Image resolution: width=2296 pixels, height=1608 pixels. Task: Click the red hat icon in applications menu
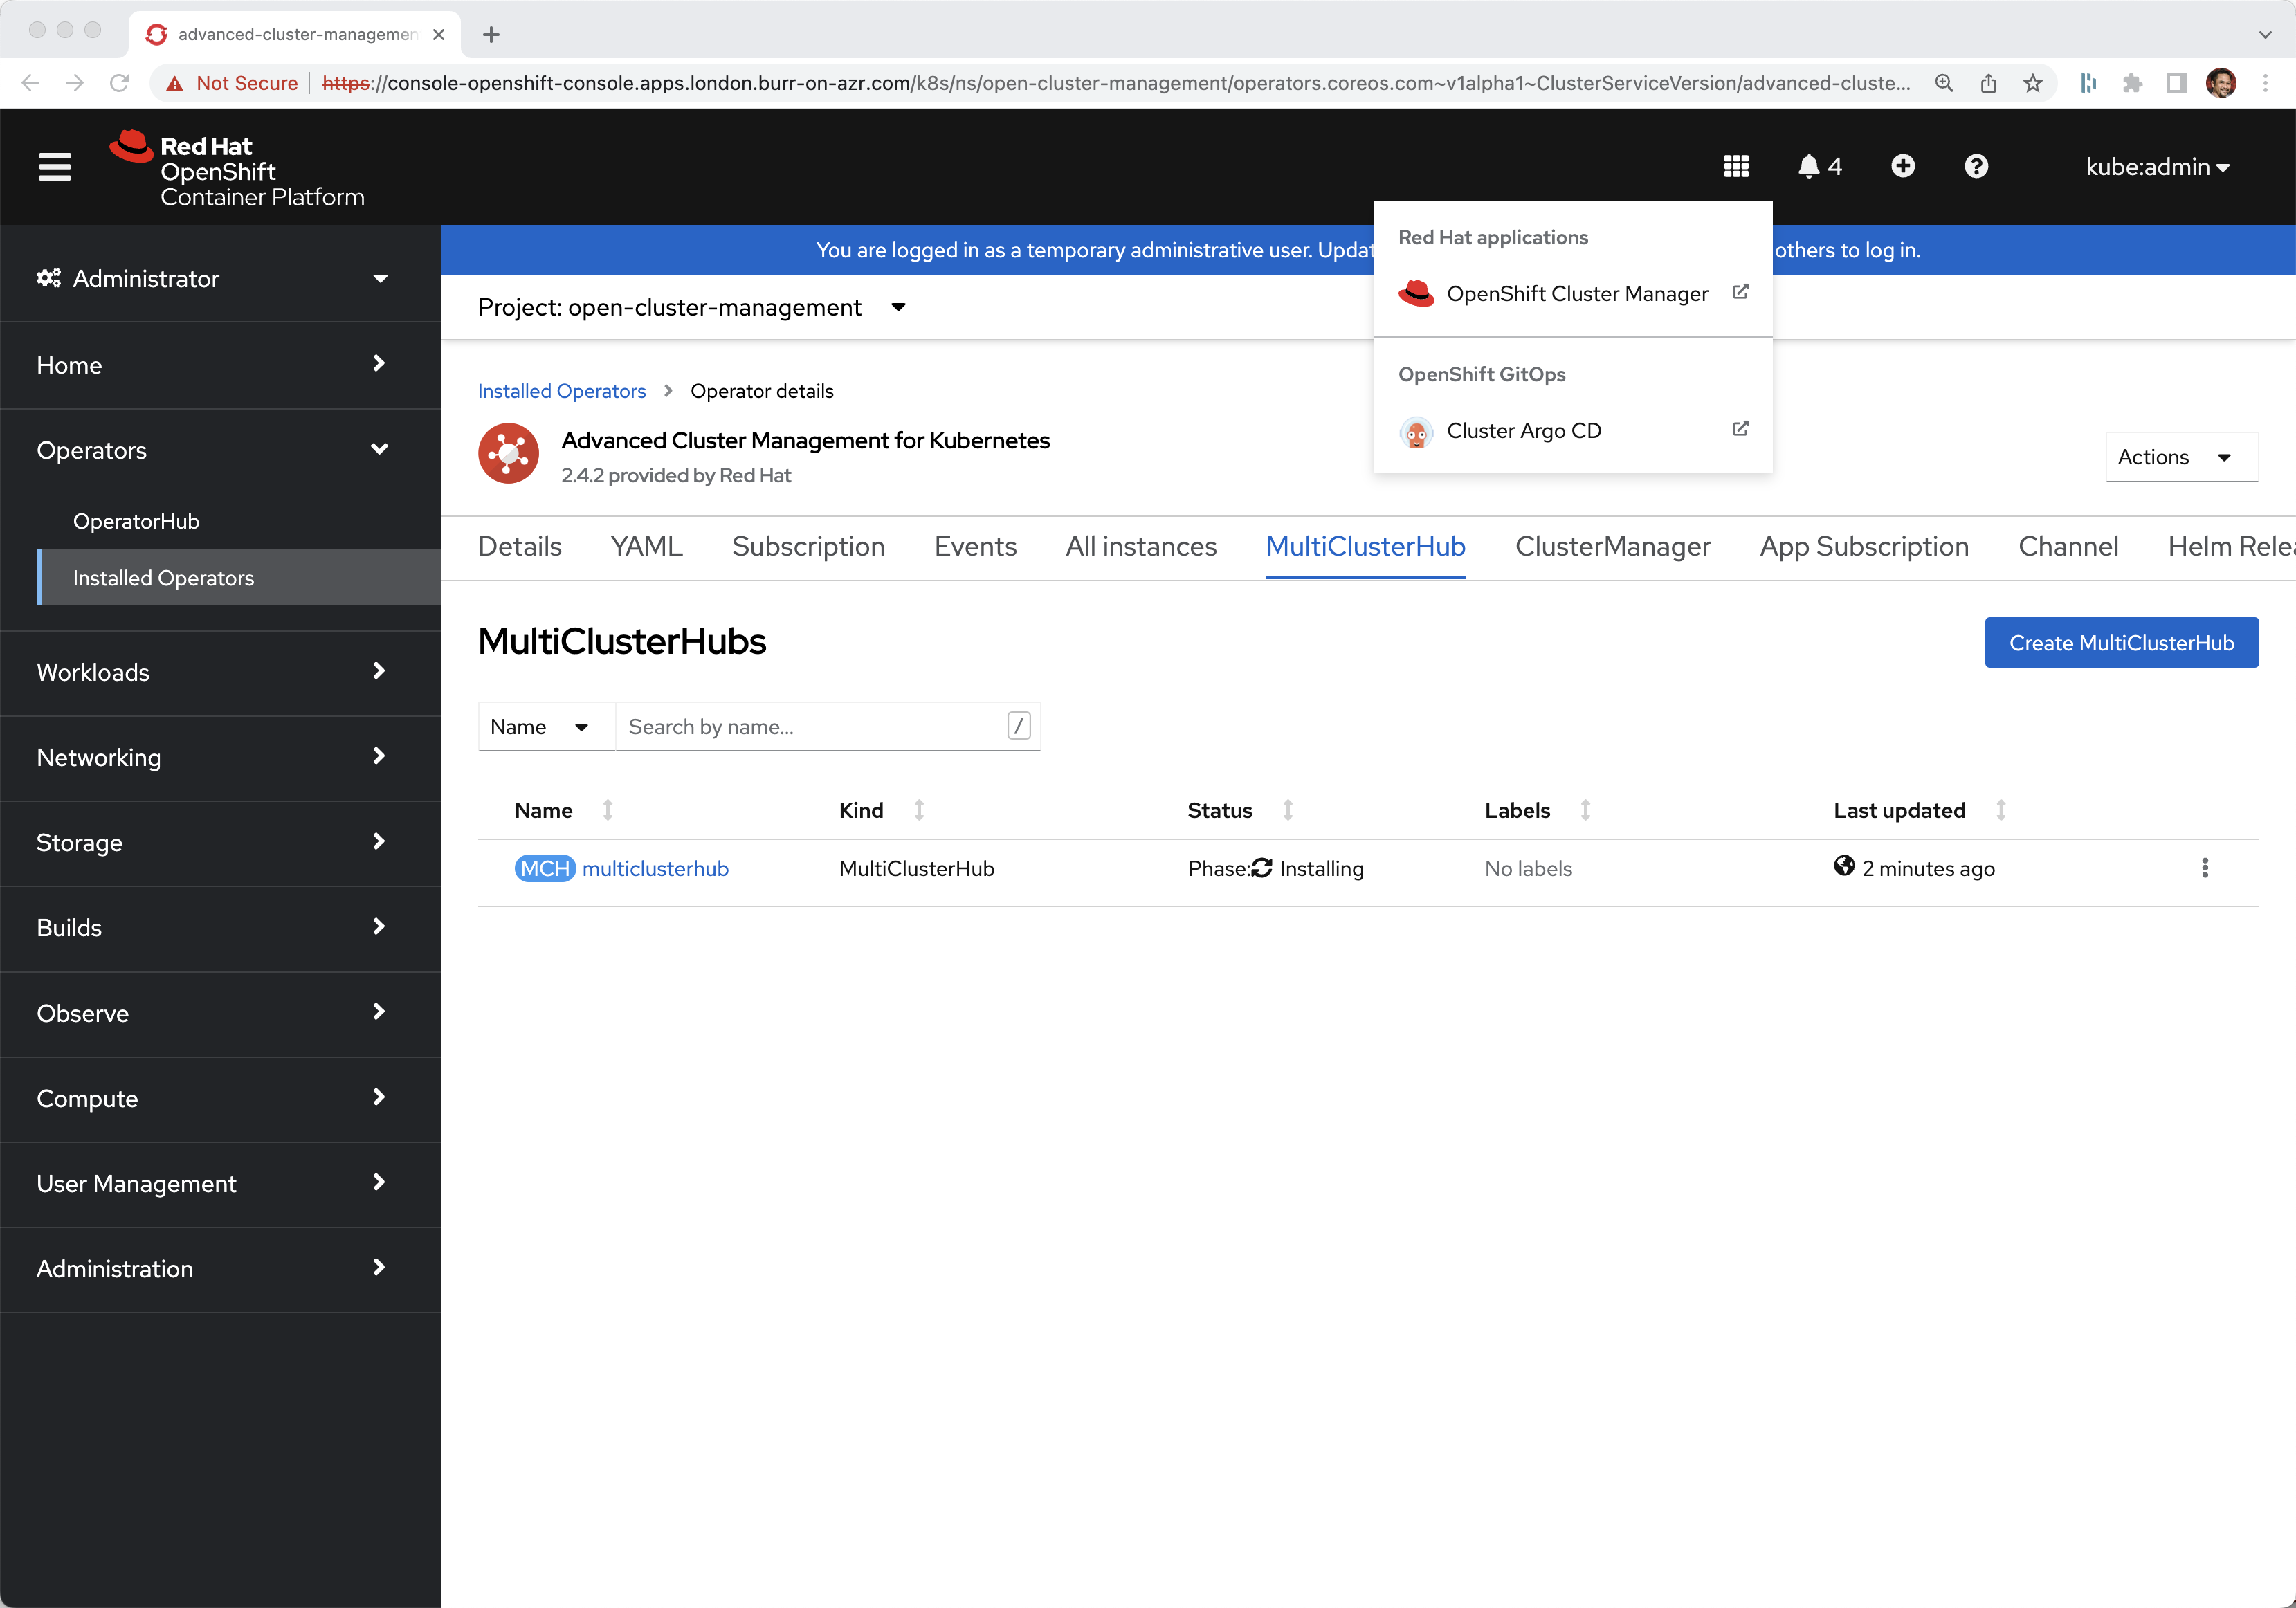click(x=1416, y=294)
